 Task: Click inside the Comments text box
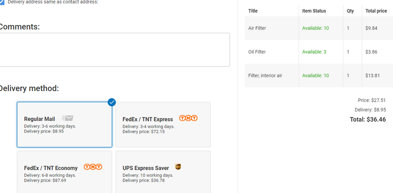point(114,50)
